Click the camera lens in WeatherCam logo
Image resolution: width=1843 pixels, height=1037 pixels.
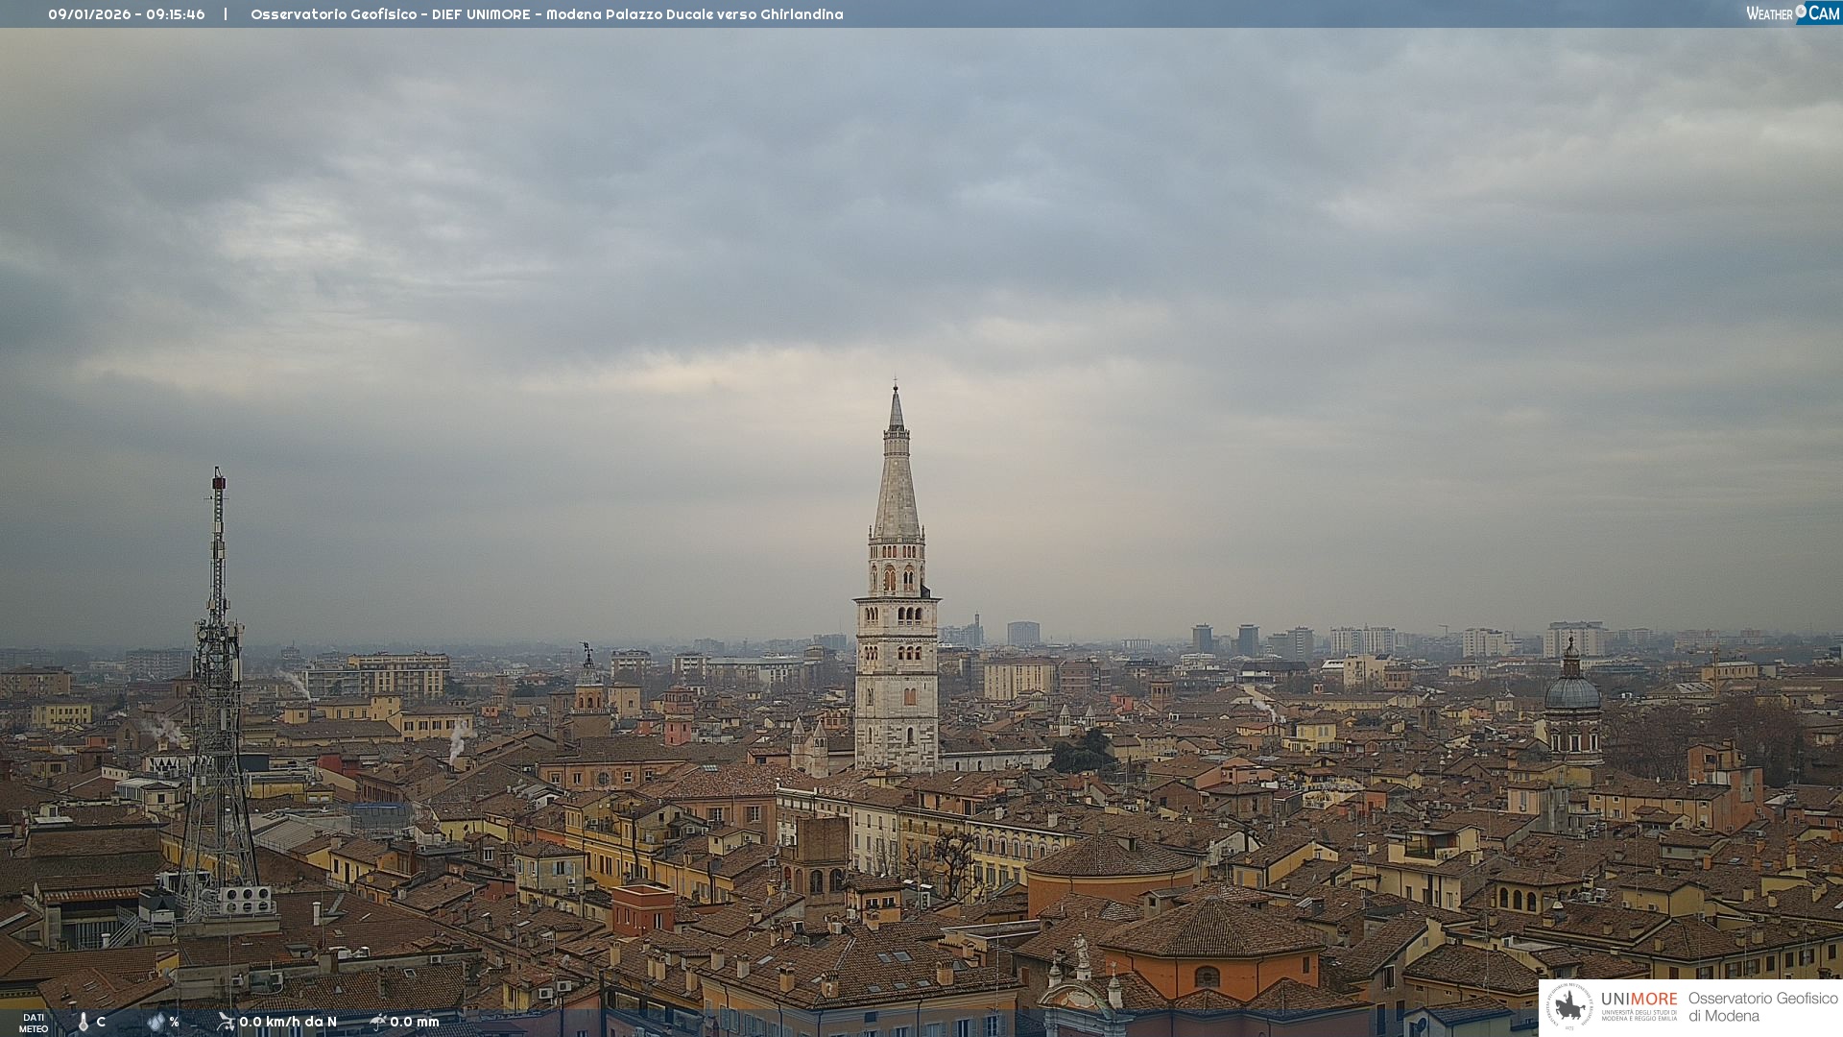click(1801, 12)
